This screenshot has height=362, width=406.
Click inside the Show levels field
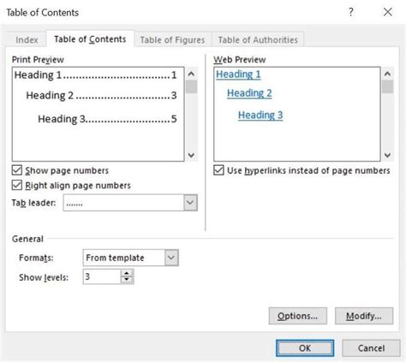[x=102, y=276]
